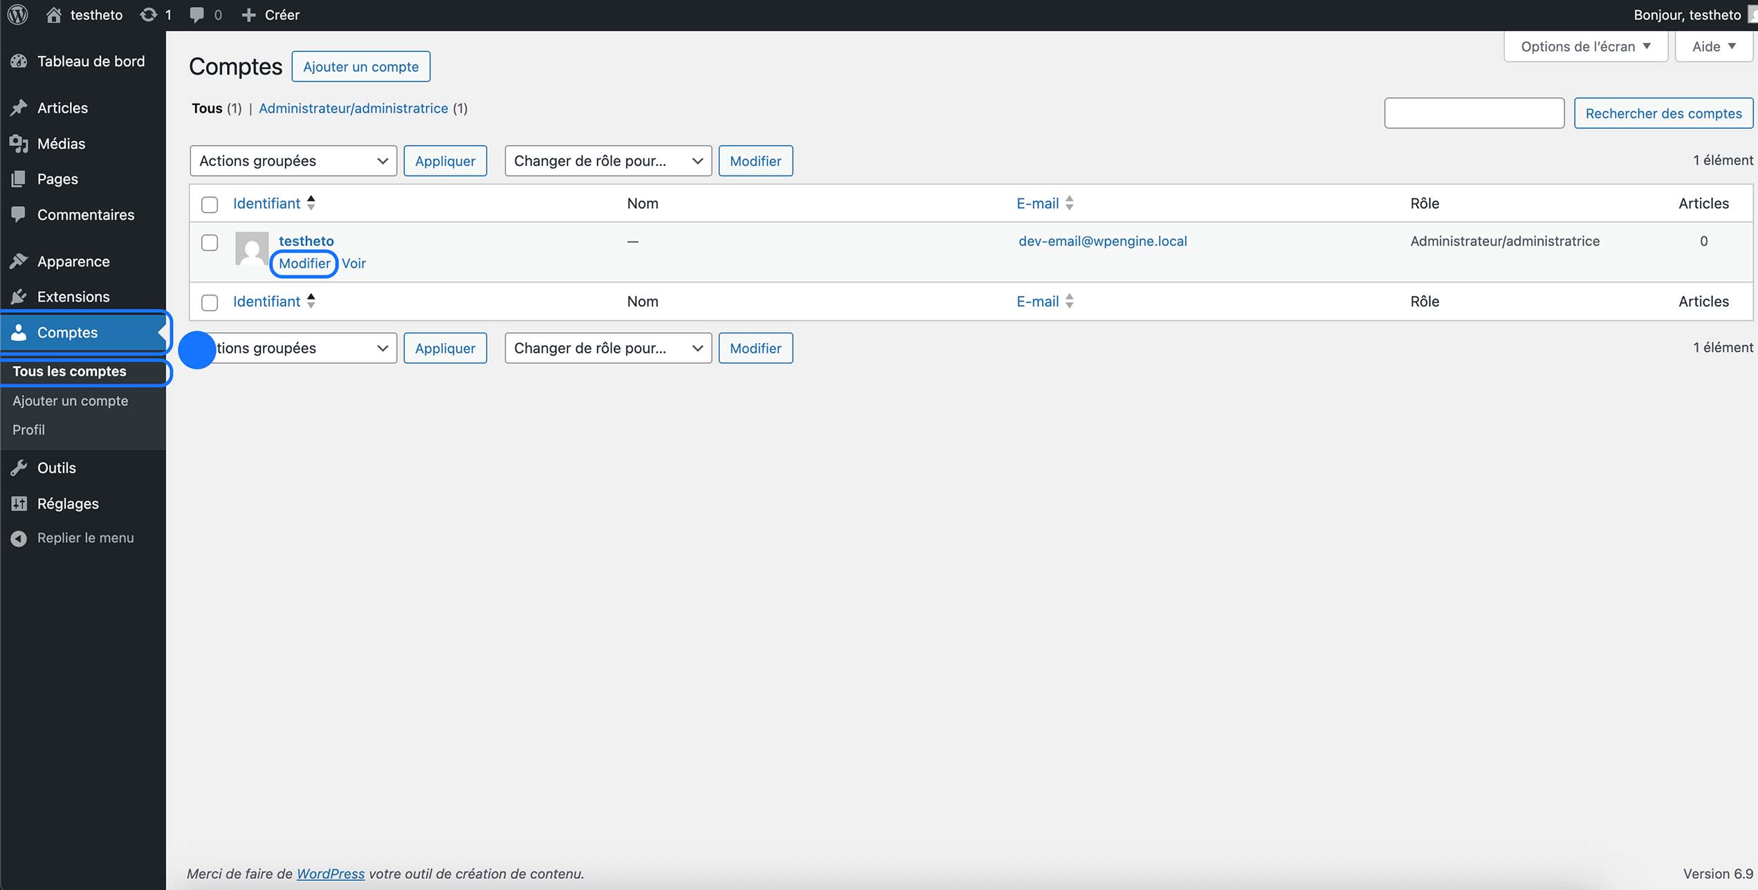Open Profil from the Comptes submenu
Viewport: 1758px width, 890px height.
point(28,429)
